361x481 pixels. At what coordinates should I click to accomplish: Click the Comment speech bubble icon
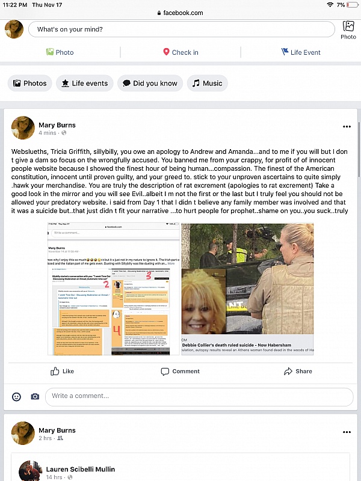coord(165,372)
